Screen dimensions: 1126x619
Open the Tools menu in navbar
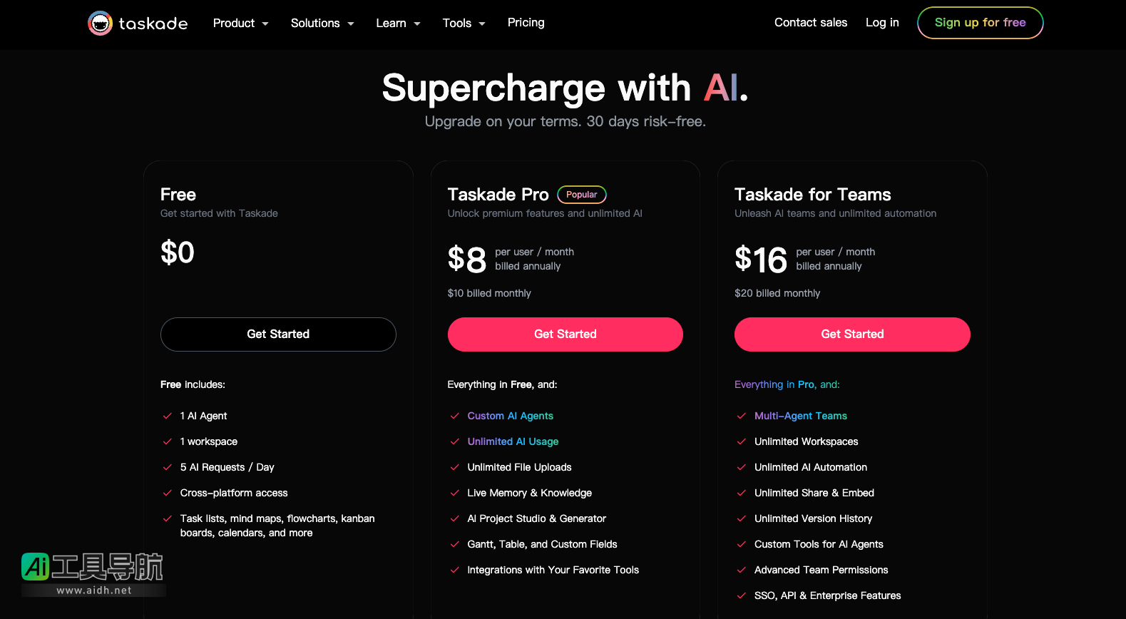(x=464, y=23)
